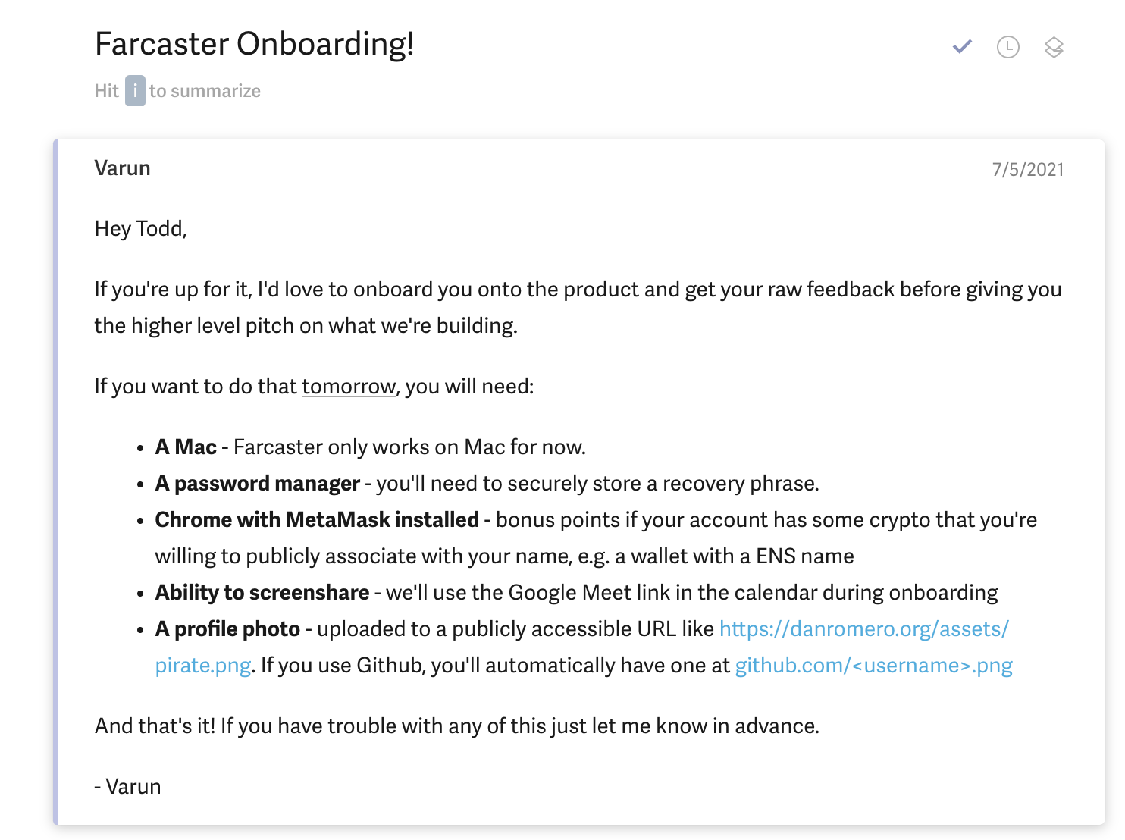This screenshot has height=840, width=1125.
Task: Click 'Chrome with MetaMask installed' bold text
Action: 316,520
